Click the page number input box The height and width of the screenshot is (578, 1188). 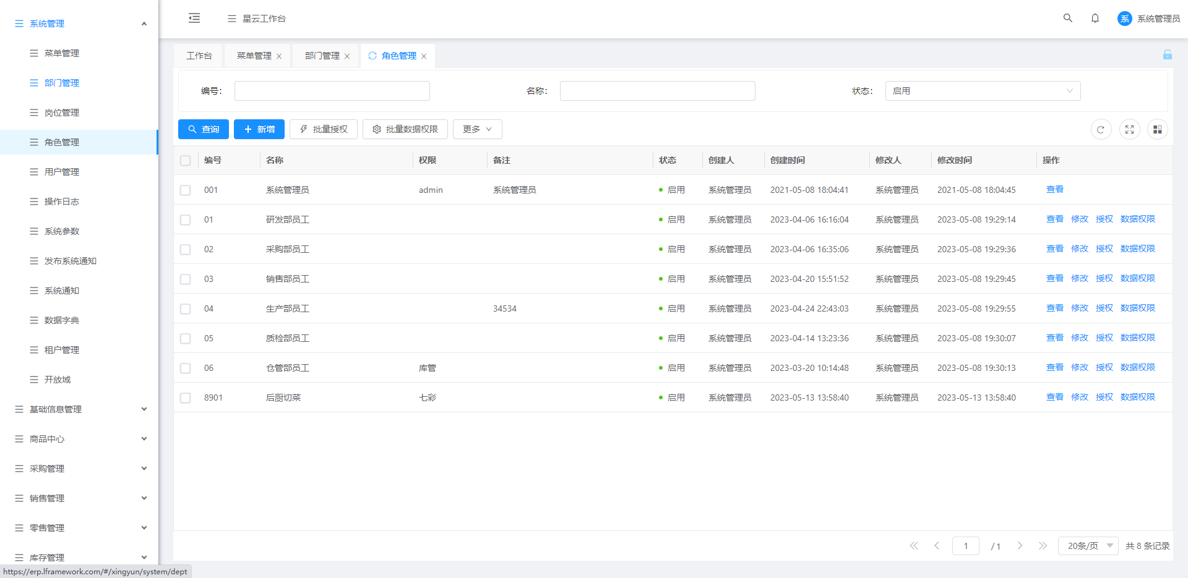pyautogui.click(x=966, y=546)
